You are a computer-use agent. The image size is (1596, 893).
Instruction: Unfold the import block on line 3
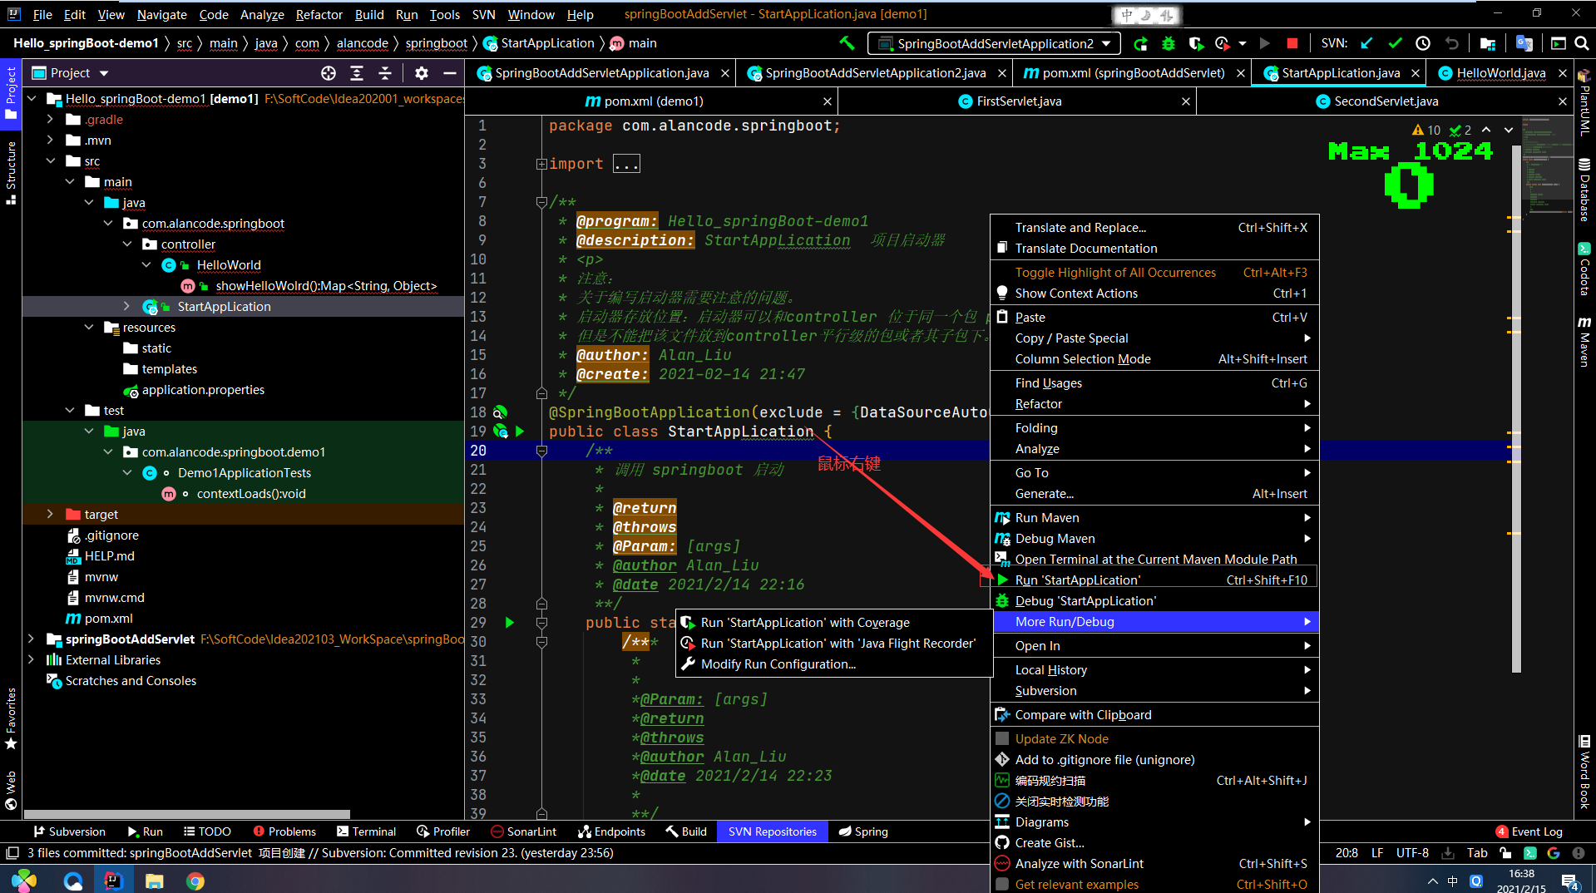coord(541,164)
